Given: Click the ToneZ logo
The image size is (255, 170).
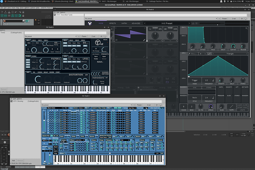Looking at the screenshot, I should tap(99, 43).
